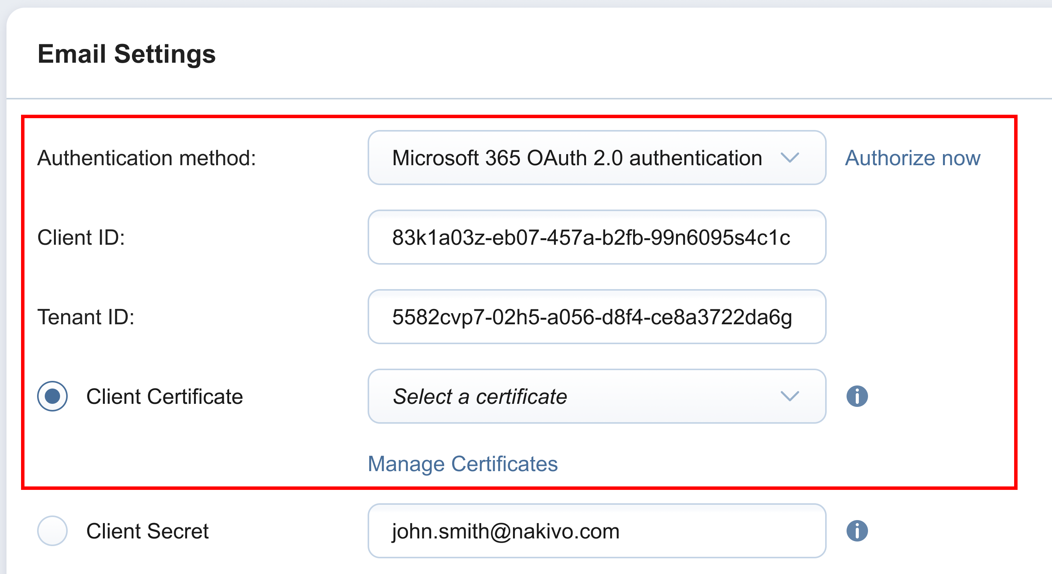Image resolution: width=1052 pixels, height=574 pixels.
Task: Select the Client Secret radio button
Action: [x=52, y=531]
